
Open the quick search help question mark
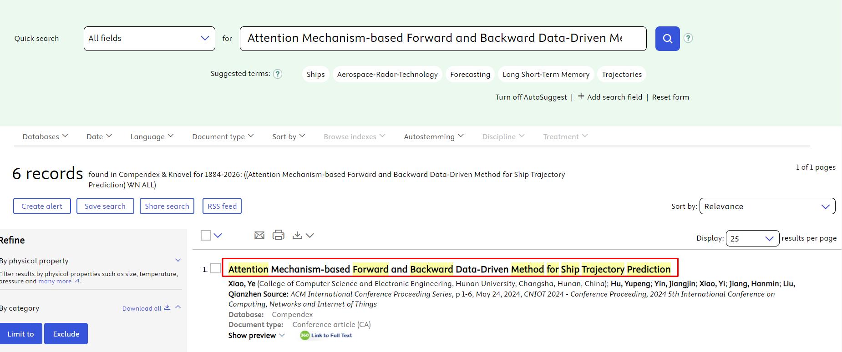(688, 38)
